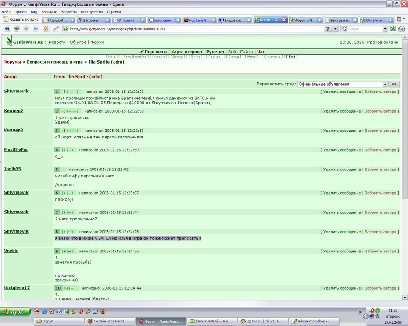The image size is (408, 326).
Task: Click the Tony Brandino submenu button
Action: pos(135,57)
